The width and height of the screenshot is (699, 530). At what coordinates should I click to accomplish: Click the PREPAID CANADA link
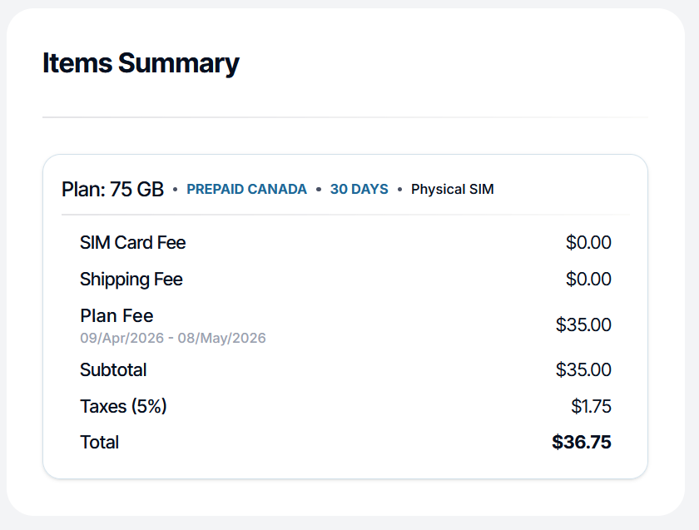click(x=246, y=190)
